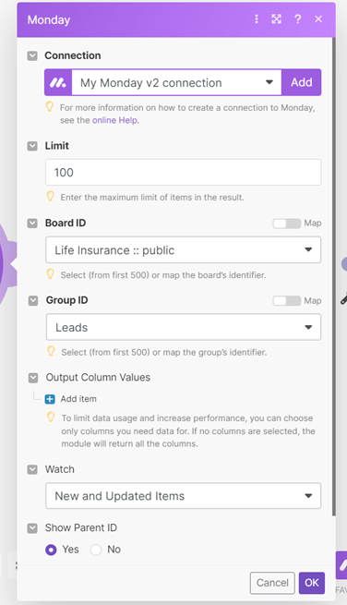Confirm settings with the OK button
This screenshot has width=347, height=605.
pos(312,583)
